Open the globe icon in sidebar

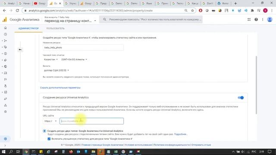(x=6, y=67)
